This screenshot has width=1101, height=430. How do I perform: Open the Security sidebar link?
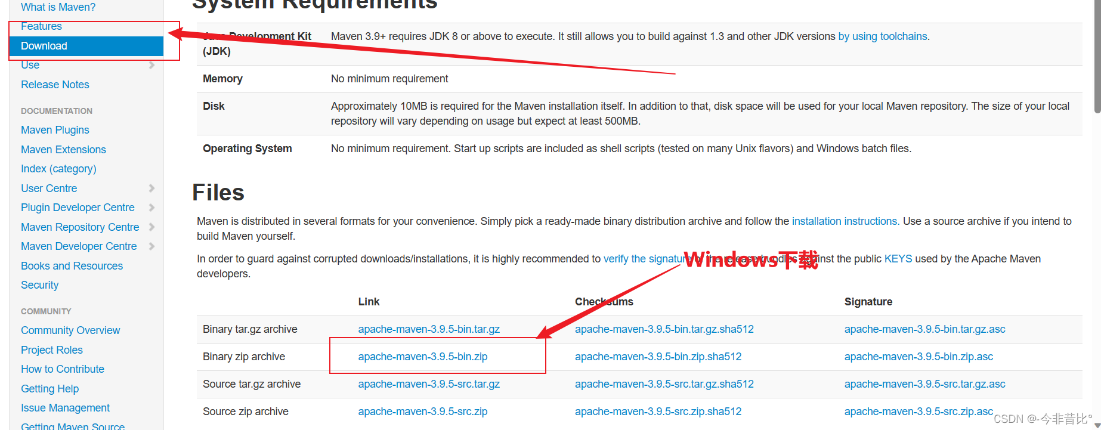pos(39,285)
